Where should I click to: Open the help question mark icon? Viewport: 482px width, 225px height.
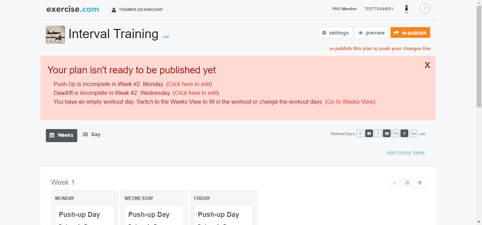[424, 9]
